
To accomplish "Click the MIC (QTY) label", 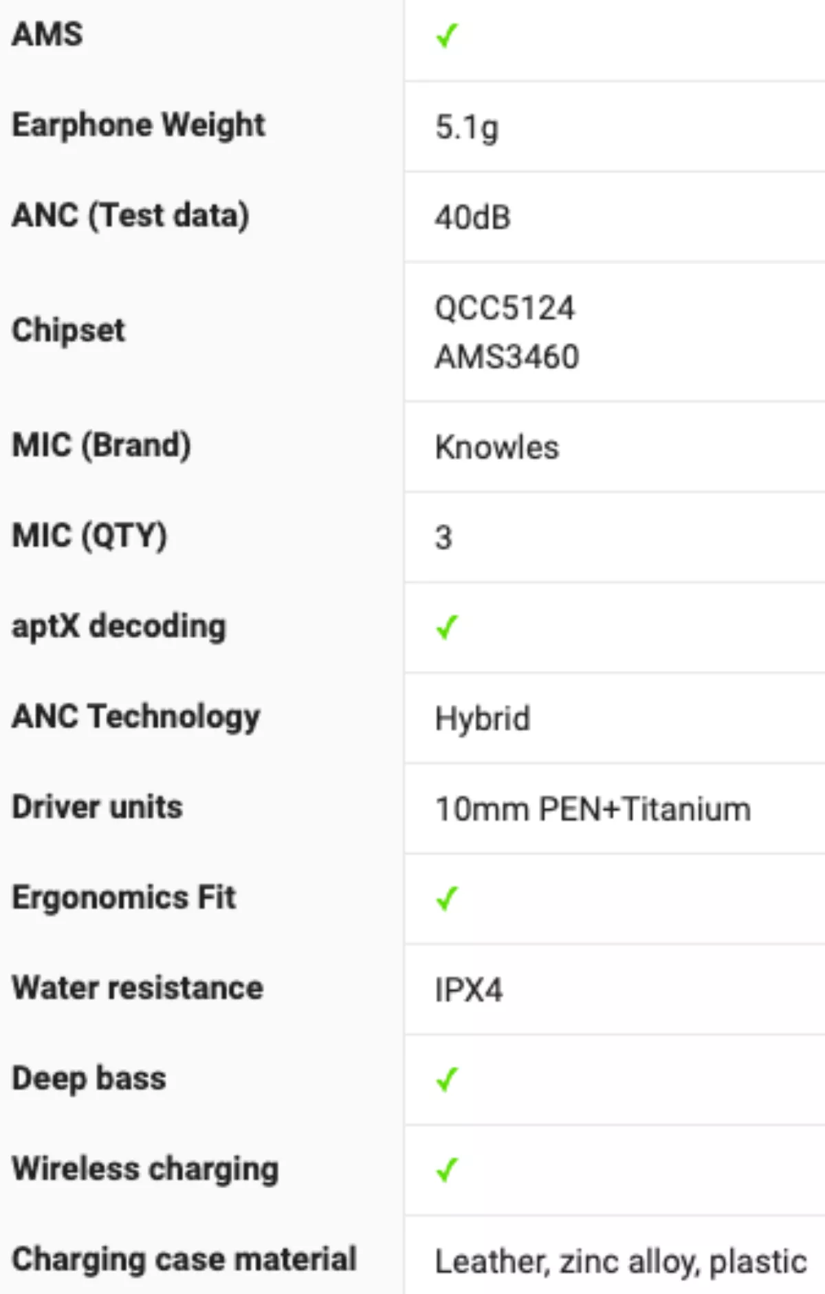I will (89, 536).
